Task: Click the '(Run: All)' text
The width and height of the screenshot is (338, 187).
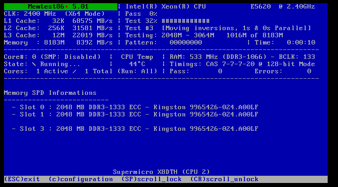Action: (138, 71)
